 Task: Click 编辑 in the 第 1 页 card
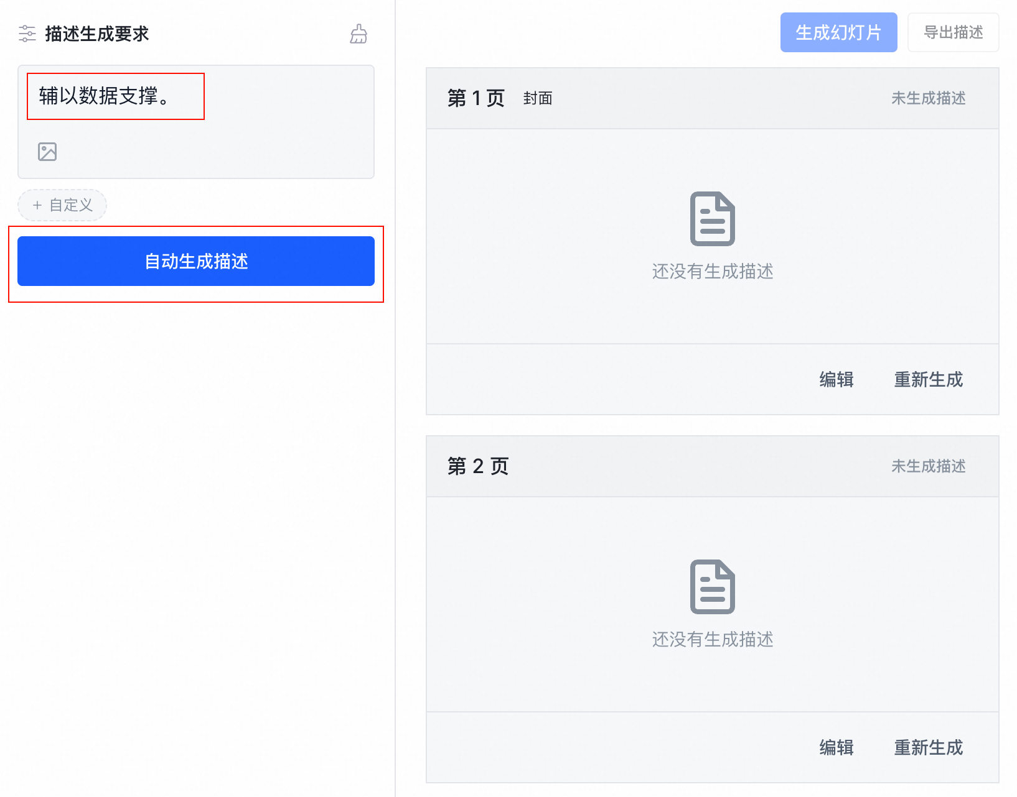(x=837, y=379)
